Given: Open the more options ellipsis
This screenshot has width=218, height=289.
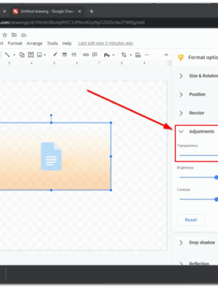Looking at the screenshot, I should click(147, 55).
